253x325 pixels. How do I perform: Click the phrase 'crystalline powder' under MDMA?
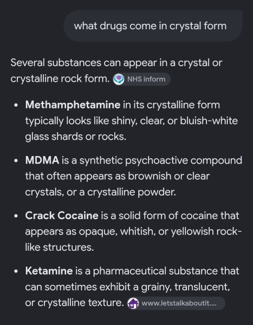tap(132, 192)
